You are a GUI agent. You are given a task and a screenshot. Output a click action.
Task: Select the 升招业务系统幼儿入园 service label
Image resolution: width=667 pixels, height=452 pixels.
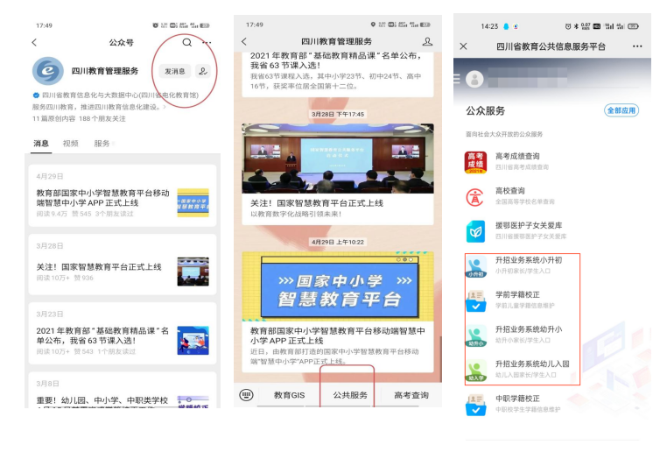click(532, 364)
